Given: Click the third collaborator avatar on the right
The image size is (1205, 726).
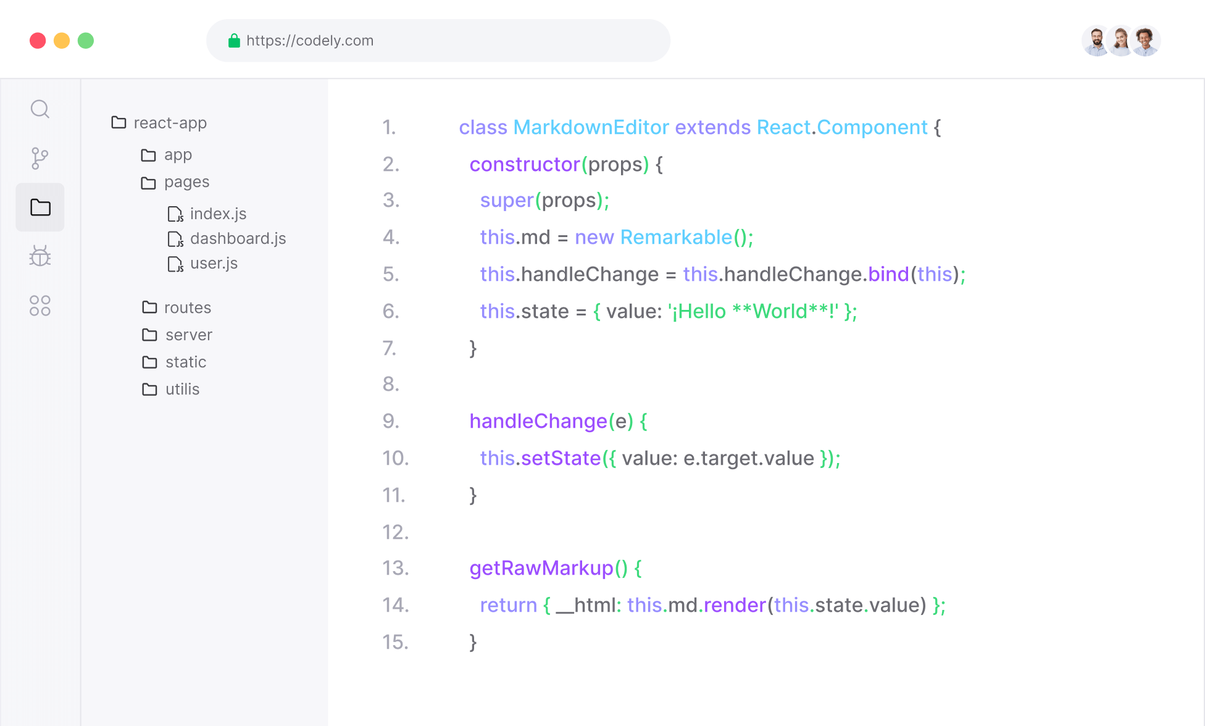Looking at the screenshot, I should [1146, 41].
